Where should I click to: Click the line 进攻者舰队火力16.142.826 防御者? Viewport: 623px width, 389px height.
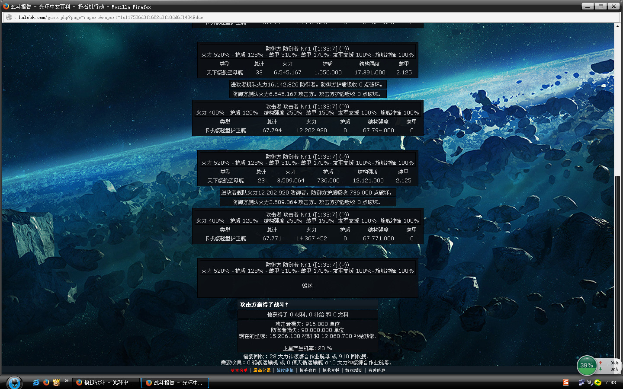[308, 85]
